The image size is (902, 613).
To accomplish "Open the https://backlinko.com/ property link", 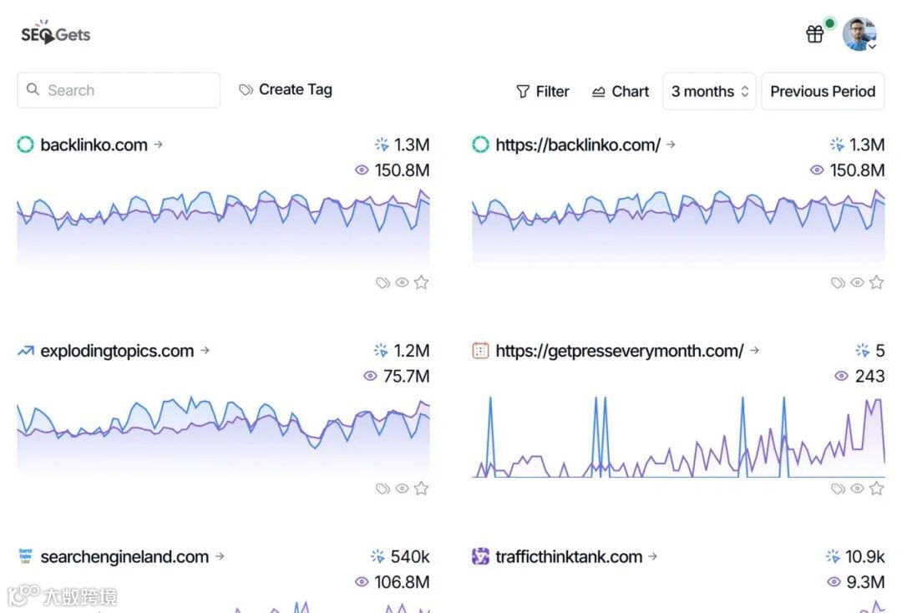I will 578,145.
